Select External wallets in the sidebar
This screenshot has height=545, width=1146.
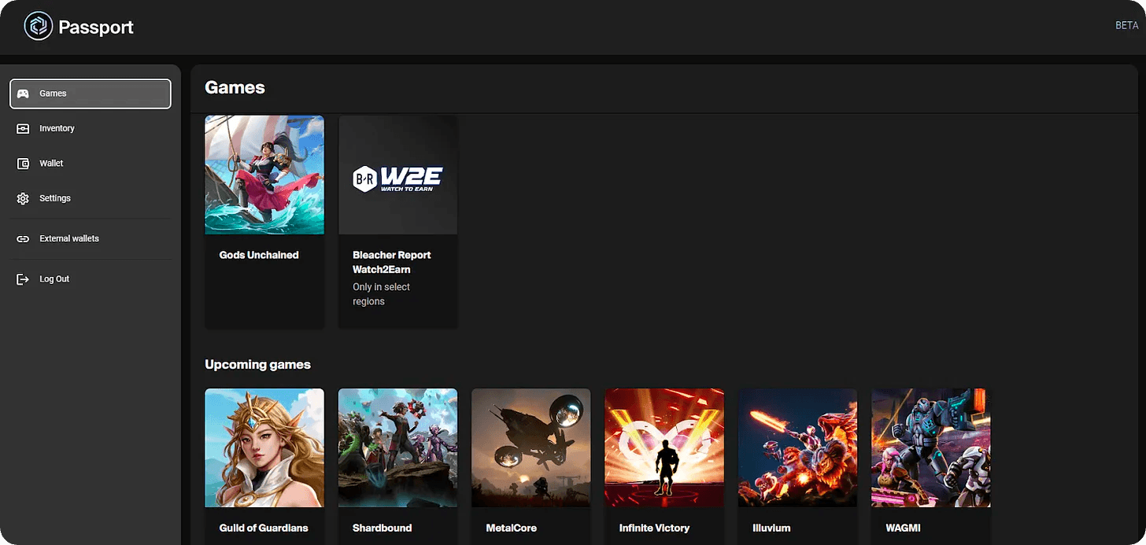91,238
